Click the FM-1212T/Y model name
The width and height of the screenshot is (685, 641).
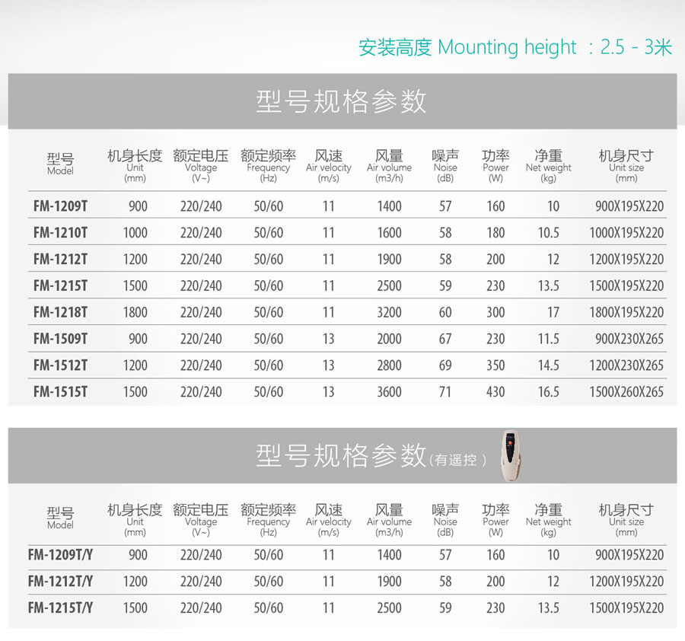pyautogui.click(x=60, y=582)
